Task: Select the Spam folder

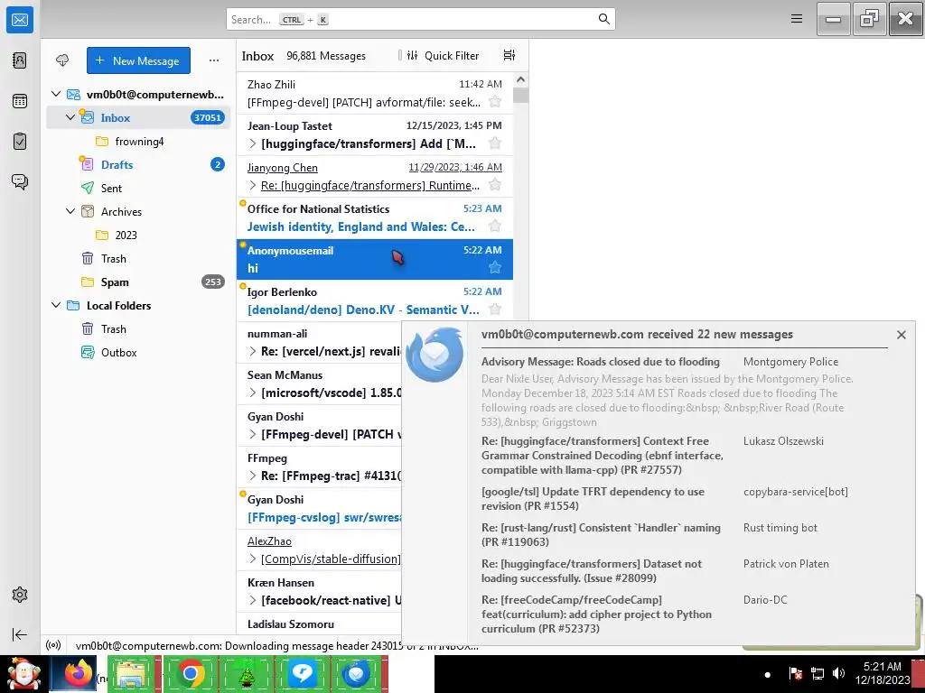Action: (x=138, y=282)
